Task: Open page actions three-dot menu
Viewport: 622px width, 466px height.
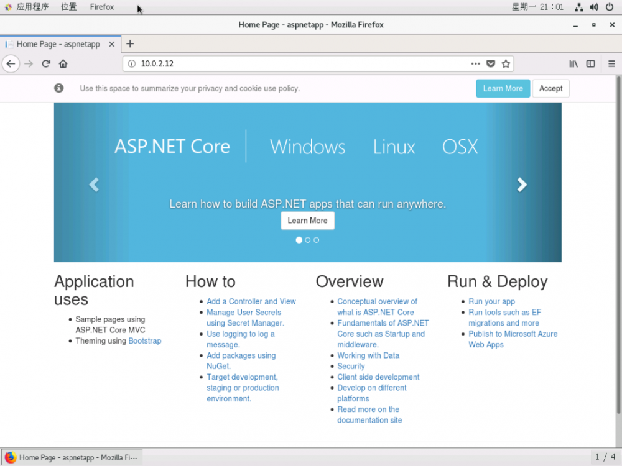Action: pos(475,64)
